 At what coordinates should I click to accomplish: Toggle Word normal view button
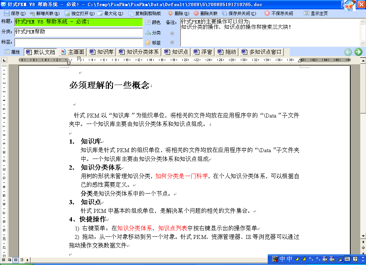(3, 260)
